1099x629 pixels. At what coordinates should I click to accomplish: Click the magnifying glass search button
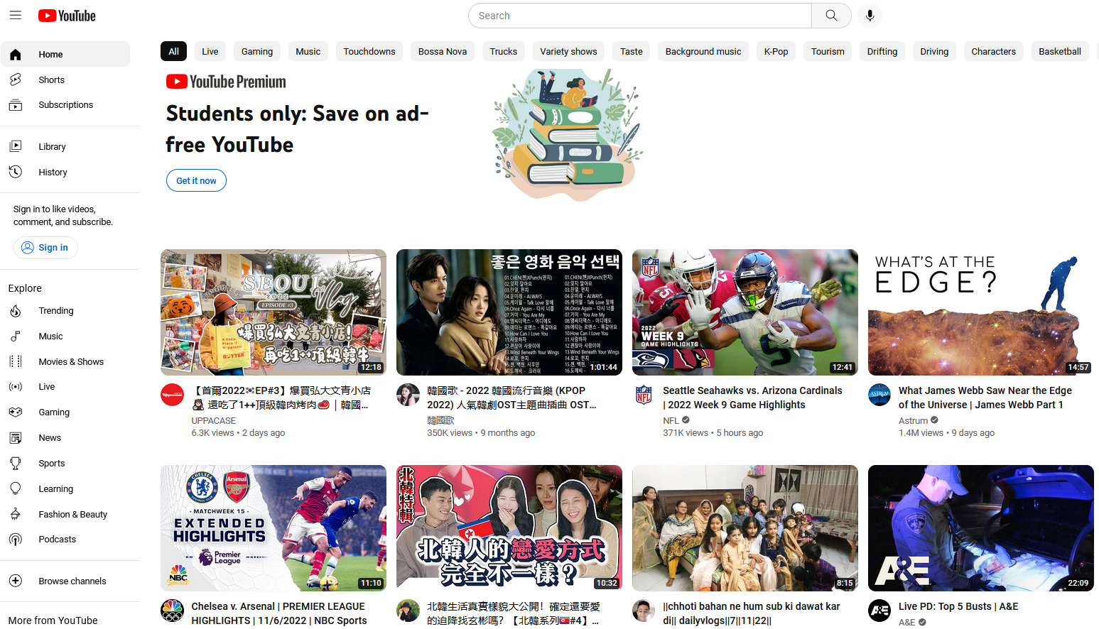click(831, 16)
